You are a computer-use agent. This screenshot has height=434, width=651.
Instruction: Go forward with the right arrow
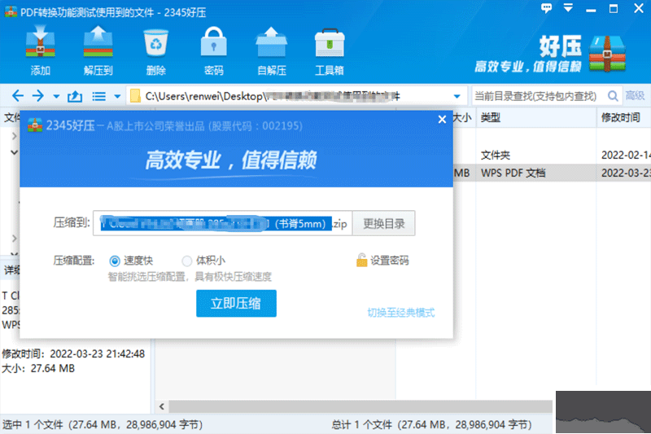tap(37, 96)
